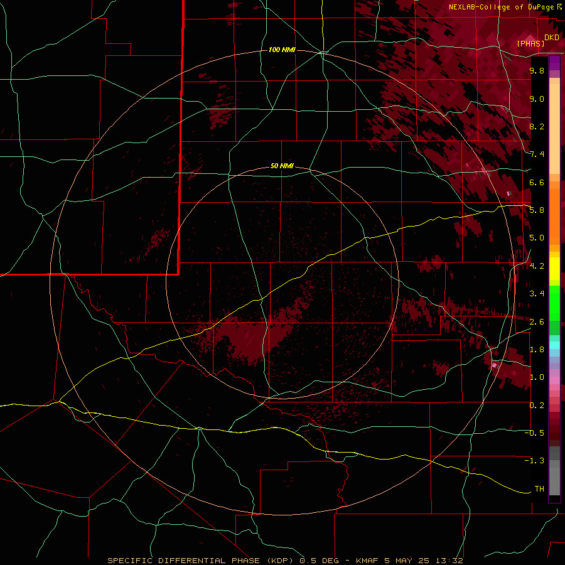This screenshot has width=565, height=565.
Task: Click the cyan color bar segment
Action: click(554, 345)
